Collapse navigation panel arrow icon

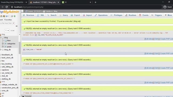click(22, 11)
